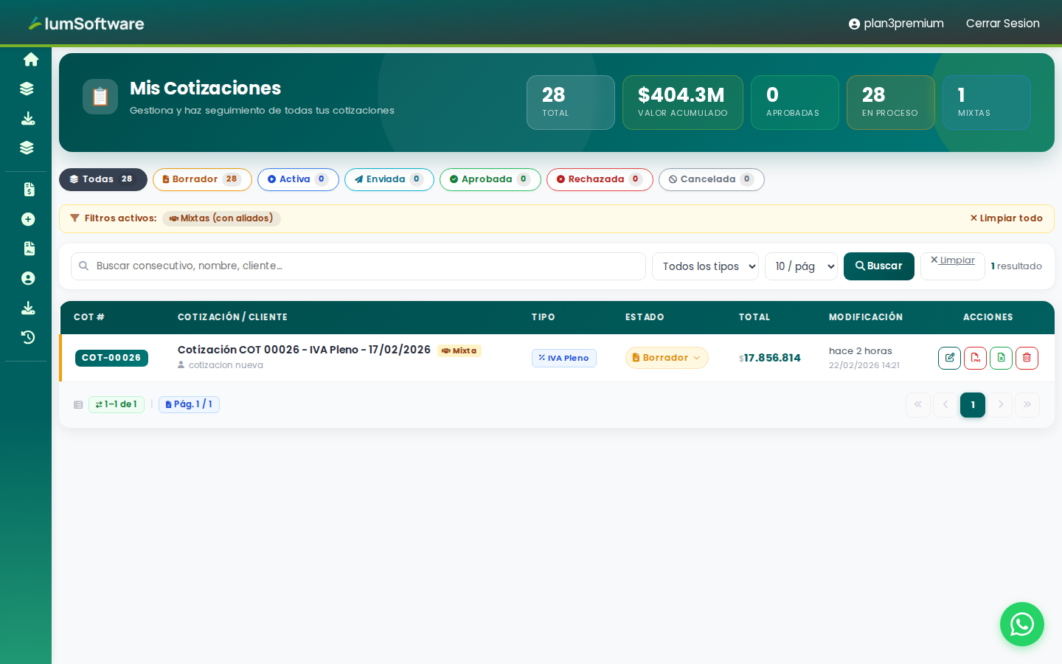The width and height of the screenshot is (1062, 664).
Task: Toggle the Mixtas stat card filter
Action: [986, 103]
